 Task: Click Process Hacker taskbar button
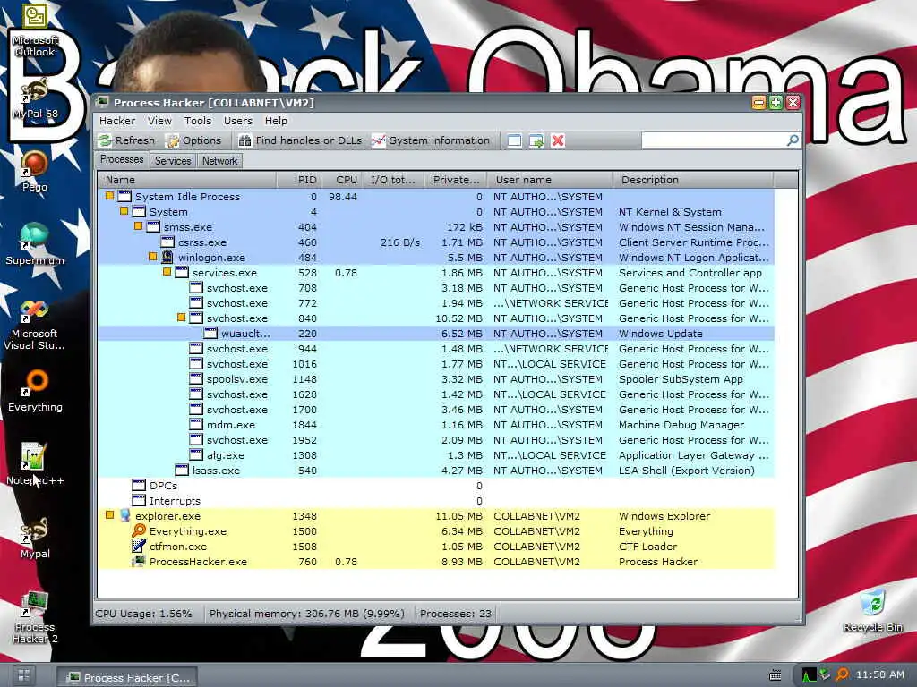tap(127, 677)
